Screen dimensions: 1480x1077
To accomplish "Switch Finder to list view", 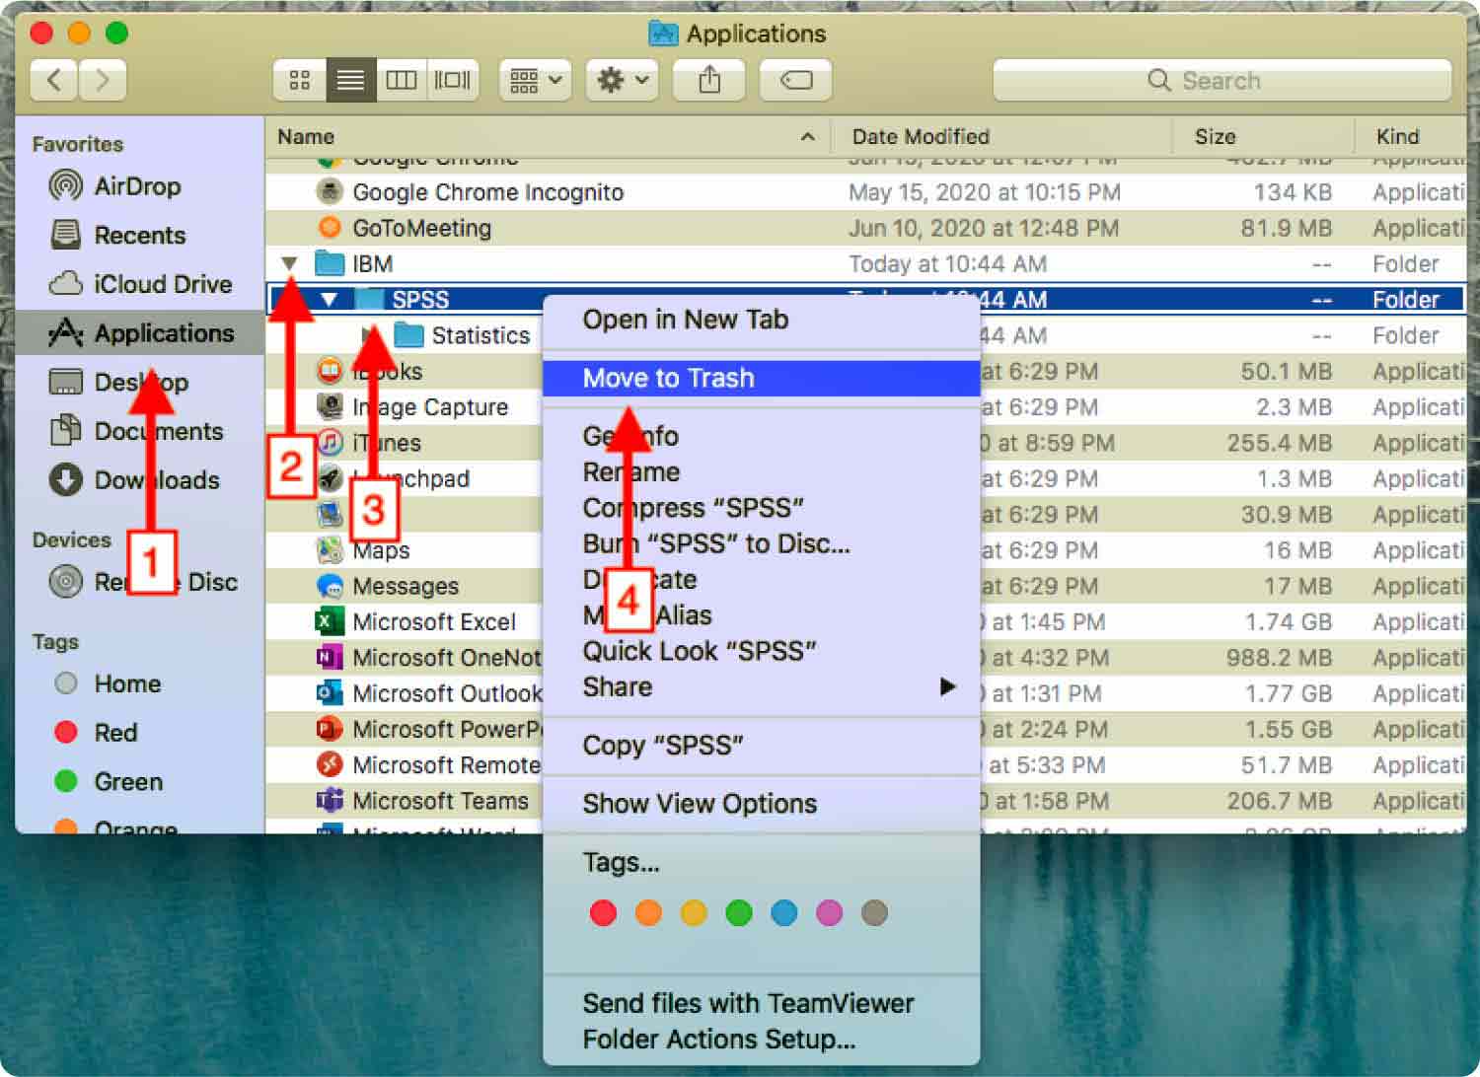I will (350, 80).
